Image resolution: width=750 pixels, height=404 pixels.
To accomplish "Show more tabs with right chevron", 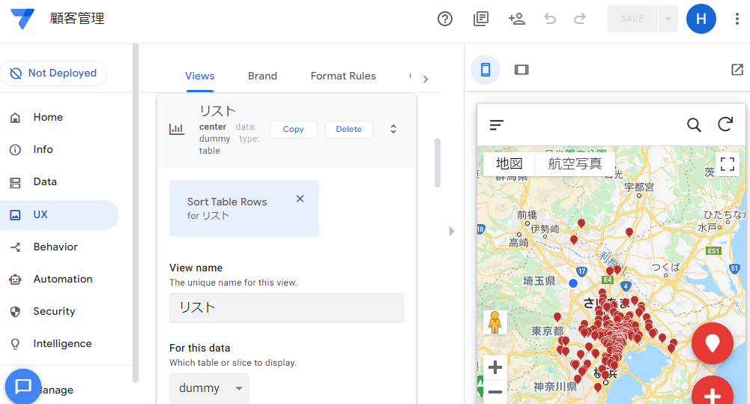I will coord(426,79).
